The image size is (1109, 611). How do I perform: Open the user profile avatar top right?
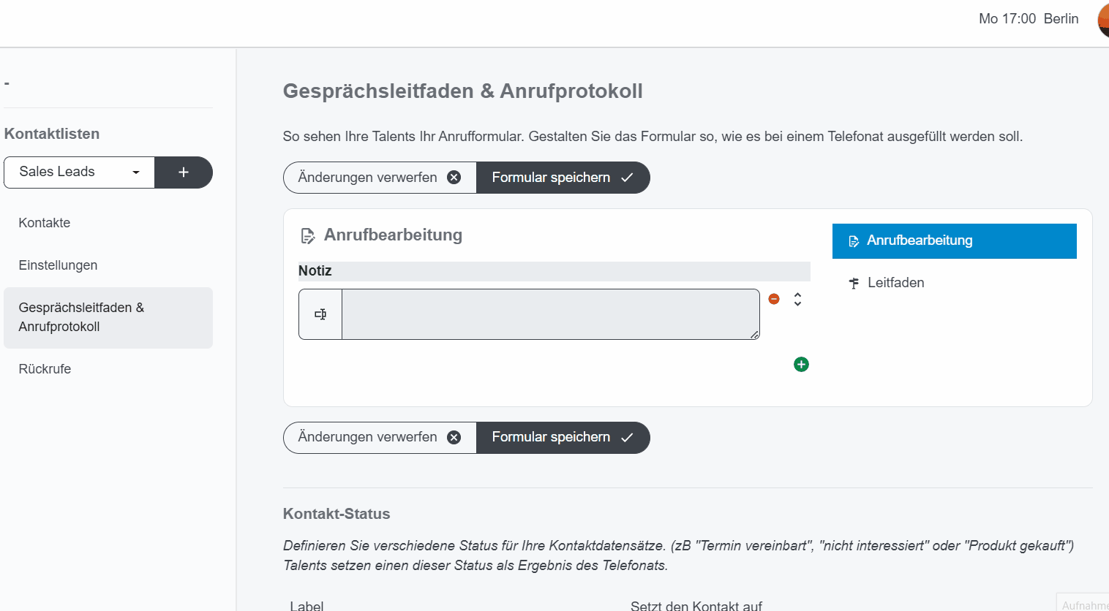click(1102, 20)
